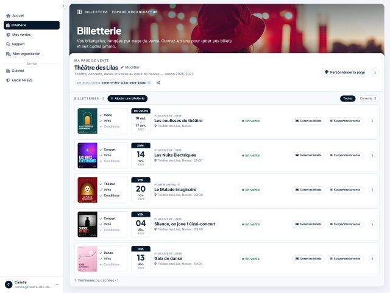This screenshot has width=390, height=293.
Task: Open the Silence, on joue poster thumbnail
Action: click(x=87, y=224)
